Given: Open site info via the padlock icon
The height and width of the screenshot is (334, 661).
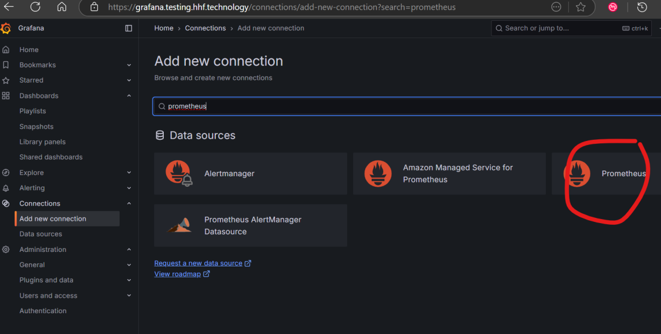Looking at the screenshot, I should [94, 7].
